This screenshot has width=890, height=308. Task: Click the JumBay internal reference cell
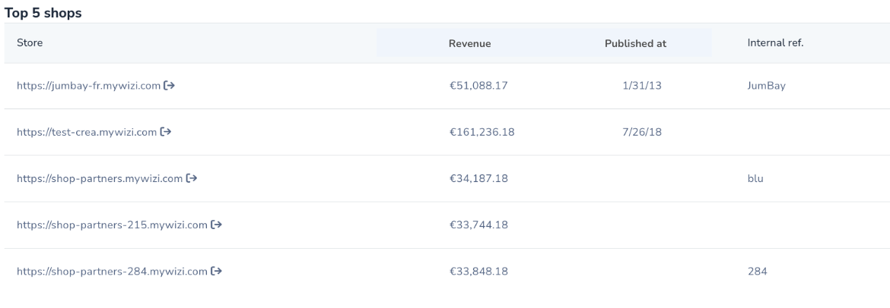point(766,86)
